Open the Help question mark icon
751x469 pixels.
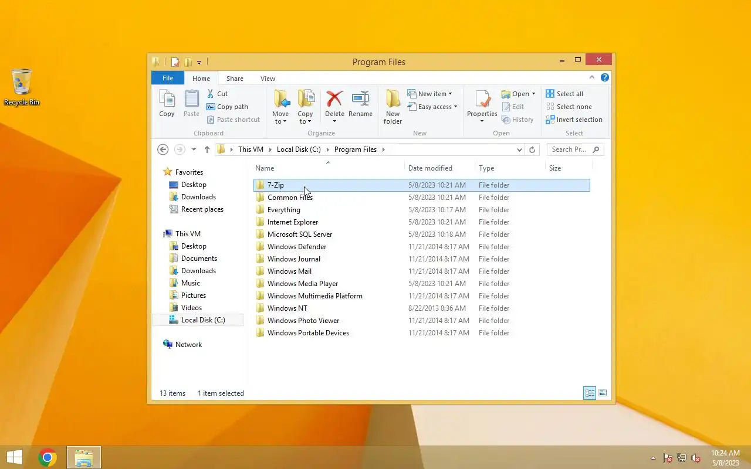pos(605,77)
